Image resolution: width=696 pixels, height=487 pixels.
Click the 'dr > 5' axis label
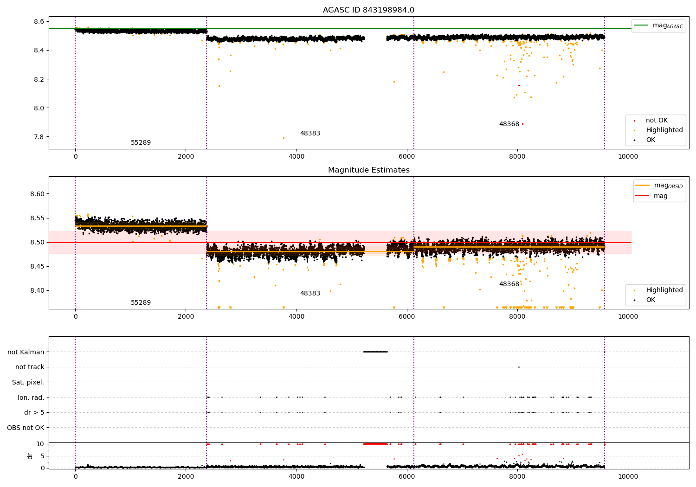(34, 412)
